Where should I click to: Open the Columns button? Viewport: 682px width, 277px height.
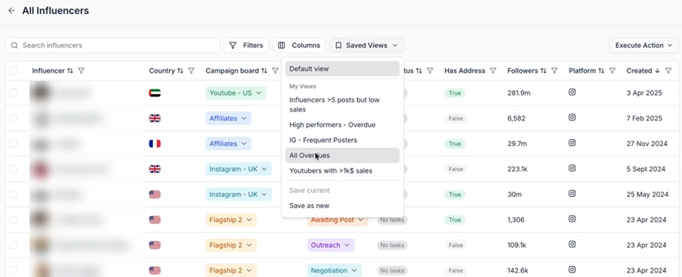click(299, 45)
